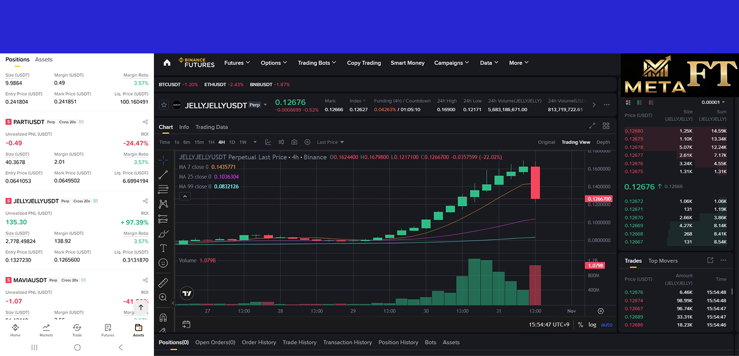Switch chart to Depth view
739x356 pixels.
click(603, 142)
